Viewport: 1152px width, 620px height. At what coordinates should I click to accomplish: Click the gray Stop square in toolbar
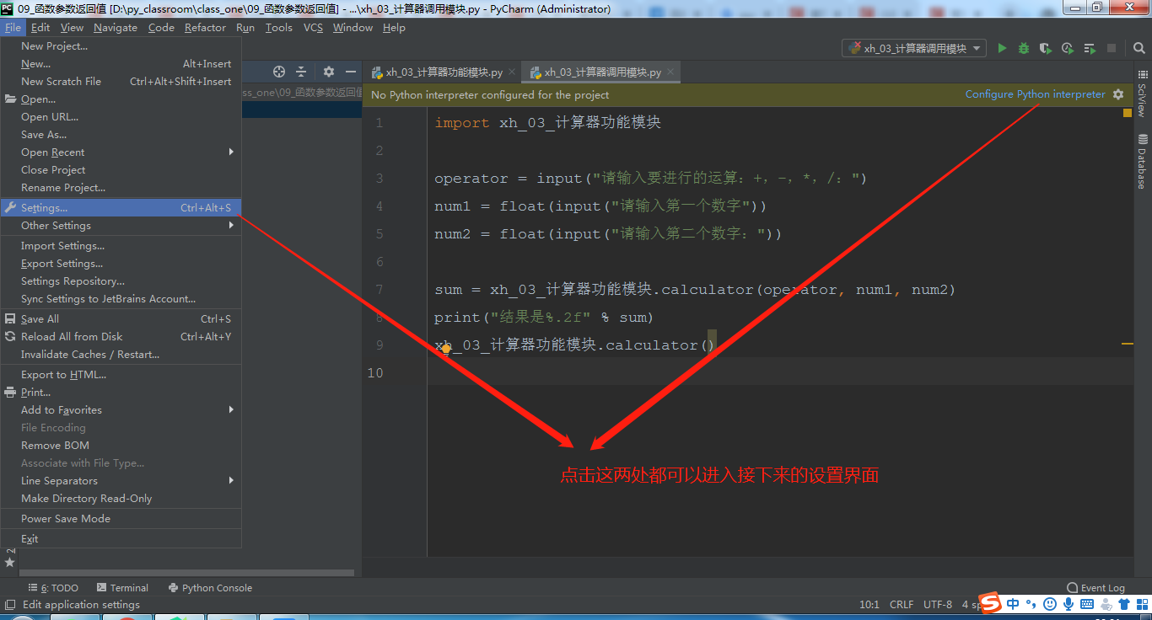coord(1112,48)
